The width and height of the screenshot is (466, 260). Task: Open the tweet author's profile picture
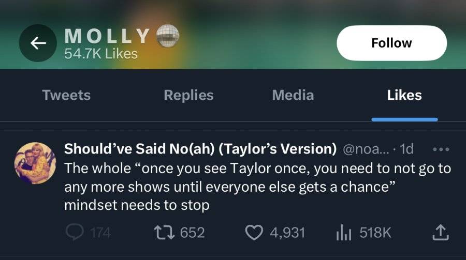[35, 163]
